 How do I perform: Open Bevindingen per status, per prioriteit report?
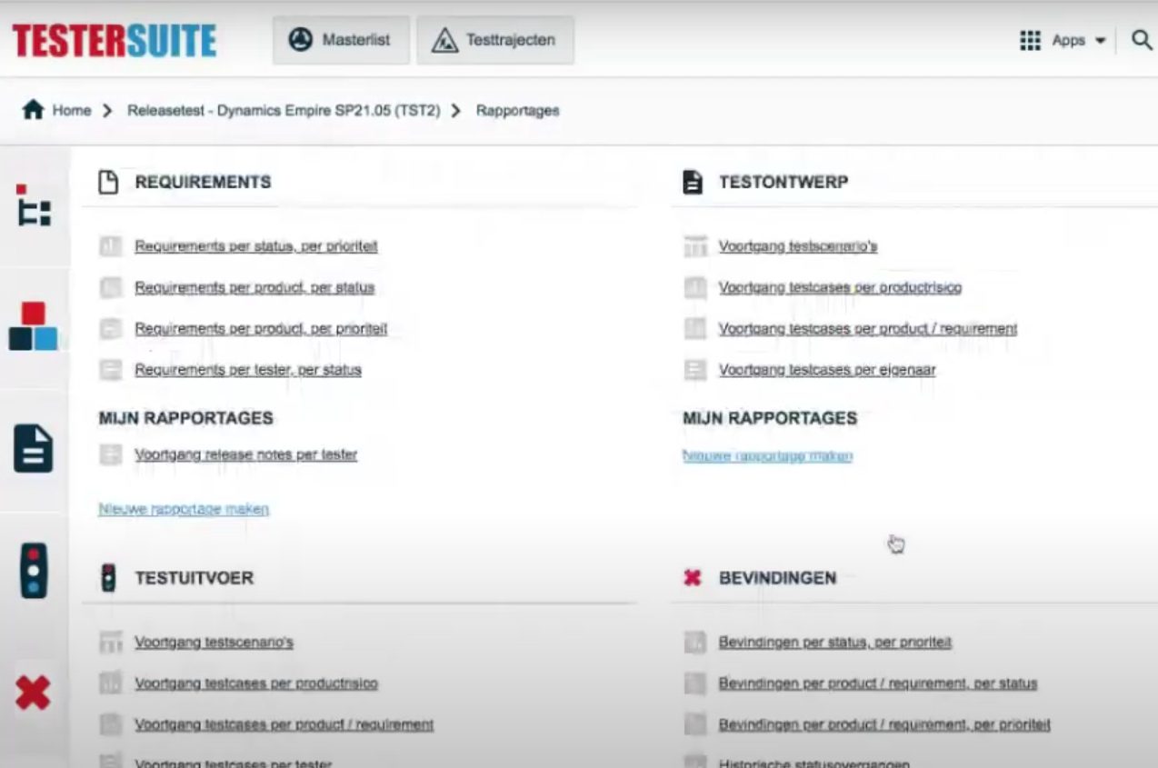coord(834,643)
